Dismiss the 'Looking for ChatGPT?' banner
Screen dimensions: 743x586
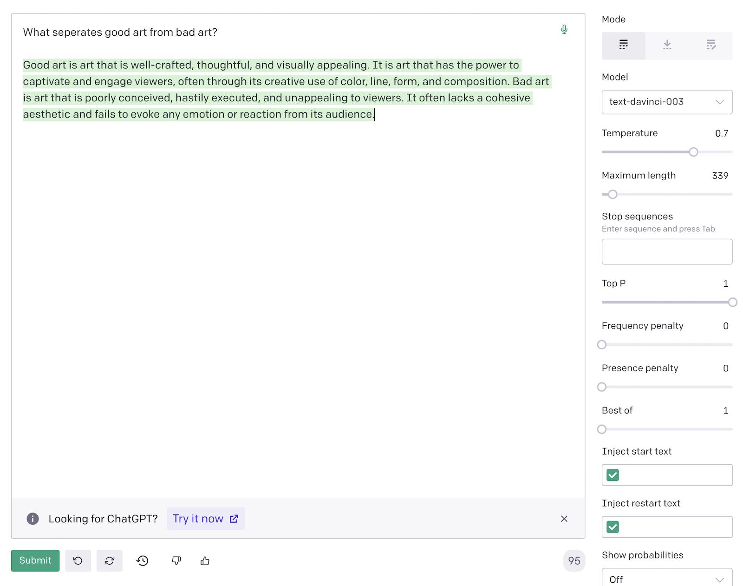pyautogui.click(x=564, y=519)
